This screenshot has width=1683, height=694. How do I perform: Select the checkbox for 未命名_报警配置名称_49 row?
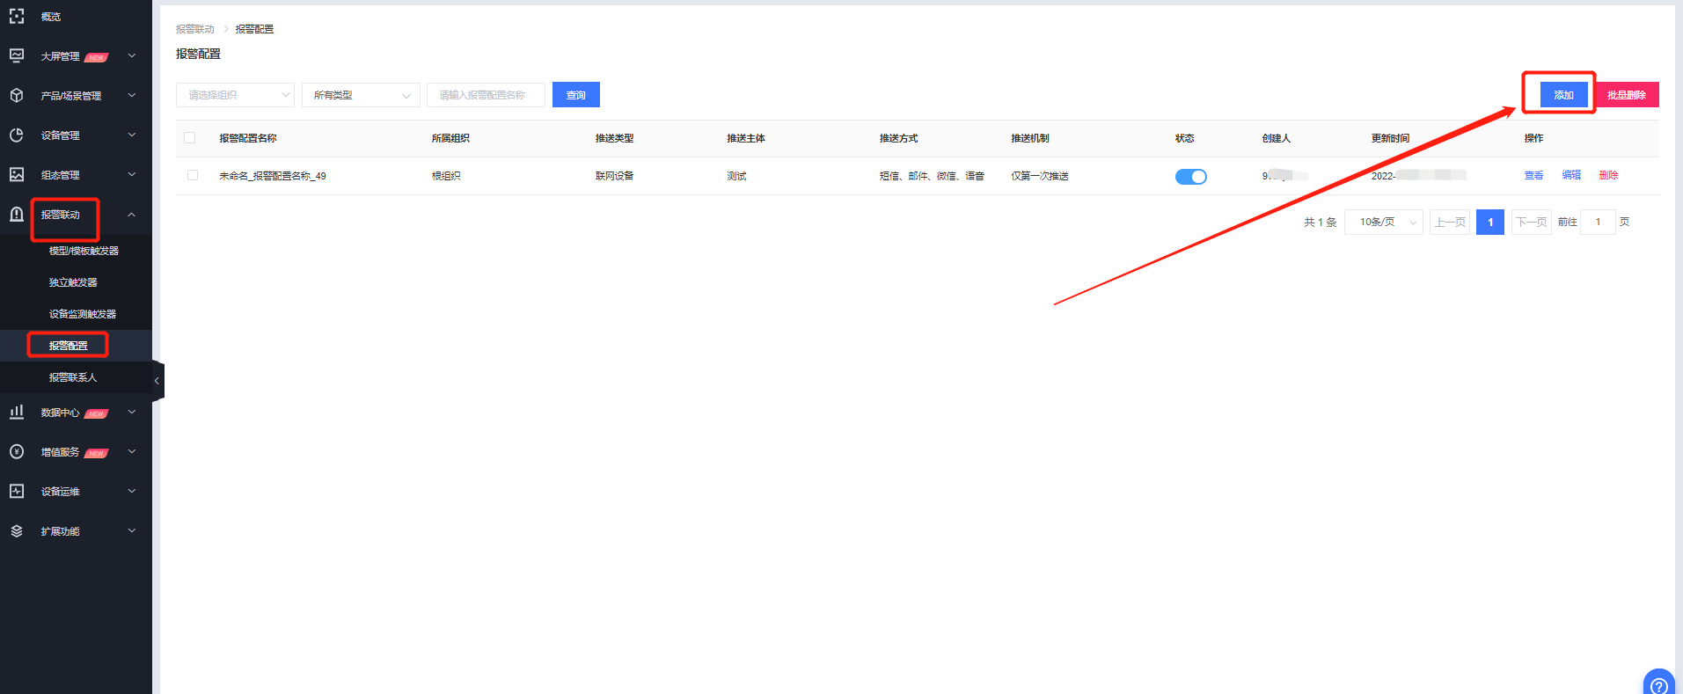click(x=193, y=175)
